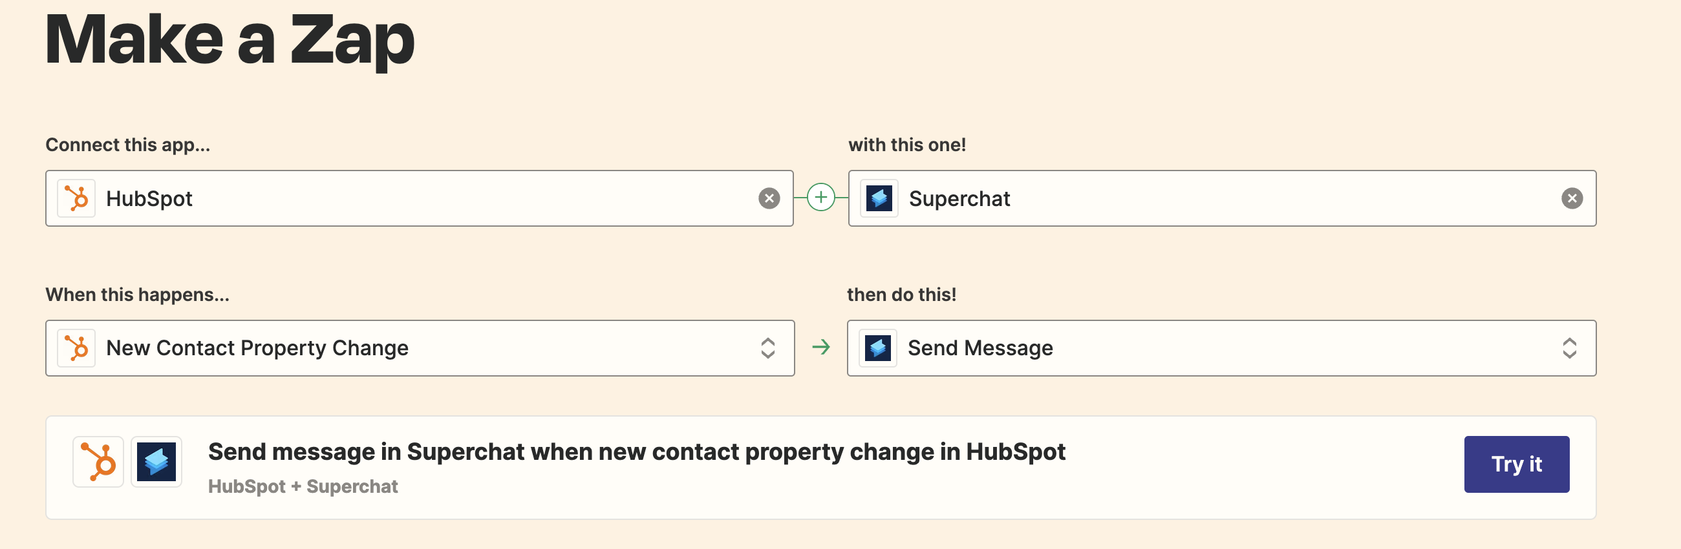Click the green arrow between trigger and action

822,347
